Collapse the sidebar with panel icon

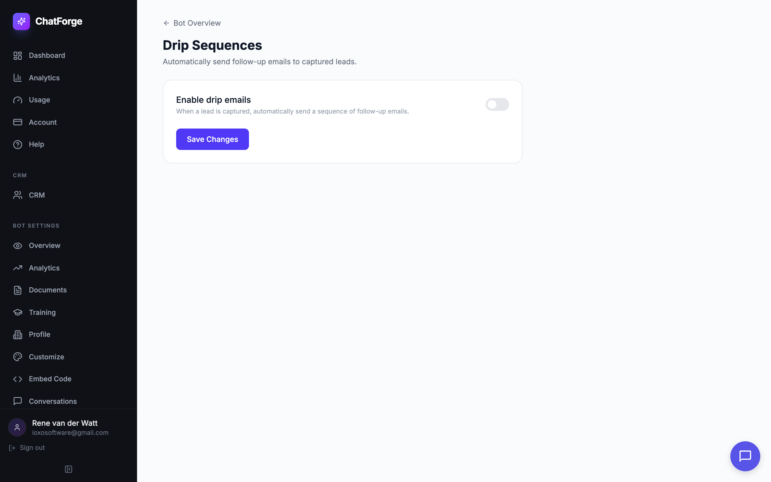69,469
